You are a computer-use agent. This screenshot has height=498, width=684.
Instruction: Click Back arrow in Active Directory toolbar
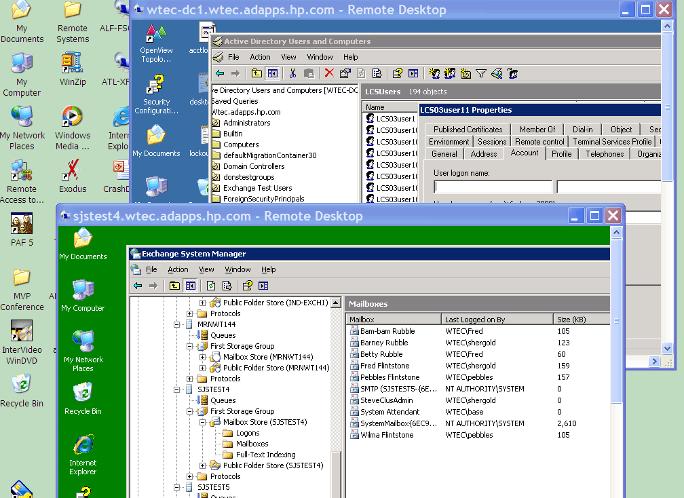(220, 73)
